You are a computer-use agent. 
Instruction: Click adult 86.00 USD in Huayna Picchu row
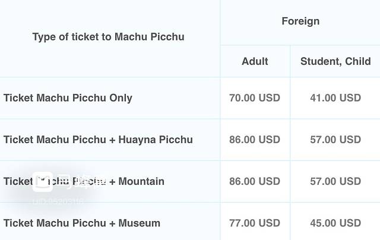pyautogui.click(x=255, y=140)
